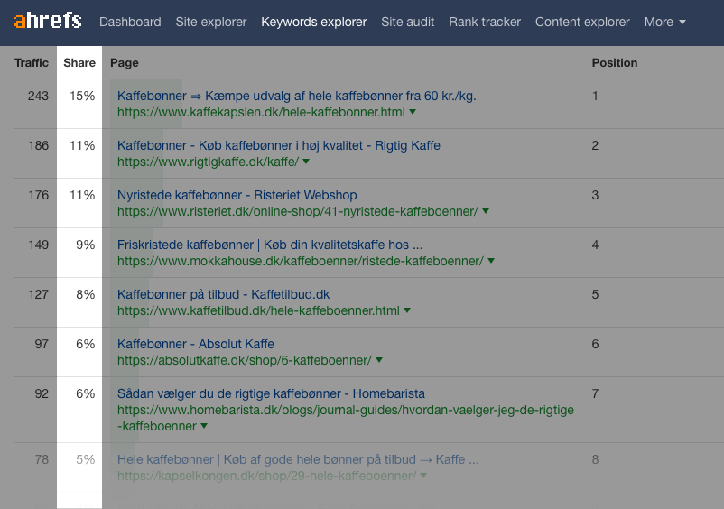Expand the dropdown arrow after mokkahouse.dk URL
This screenshot has width=724, height=509.
491,260
